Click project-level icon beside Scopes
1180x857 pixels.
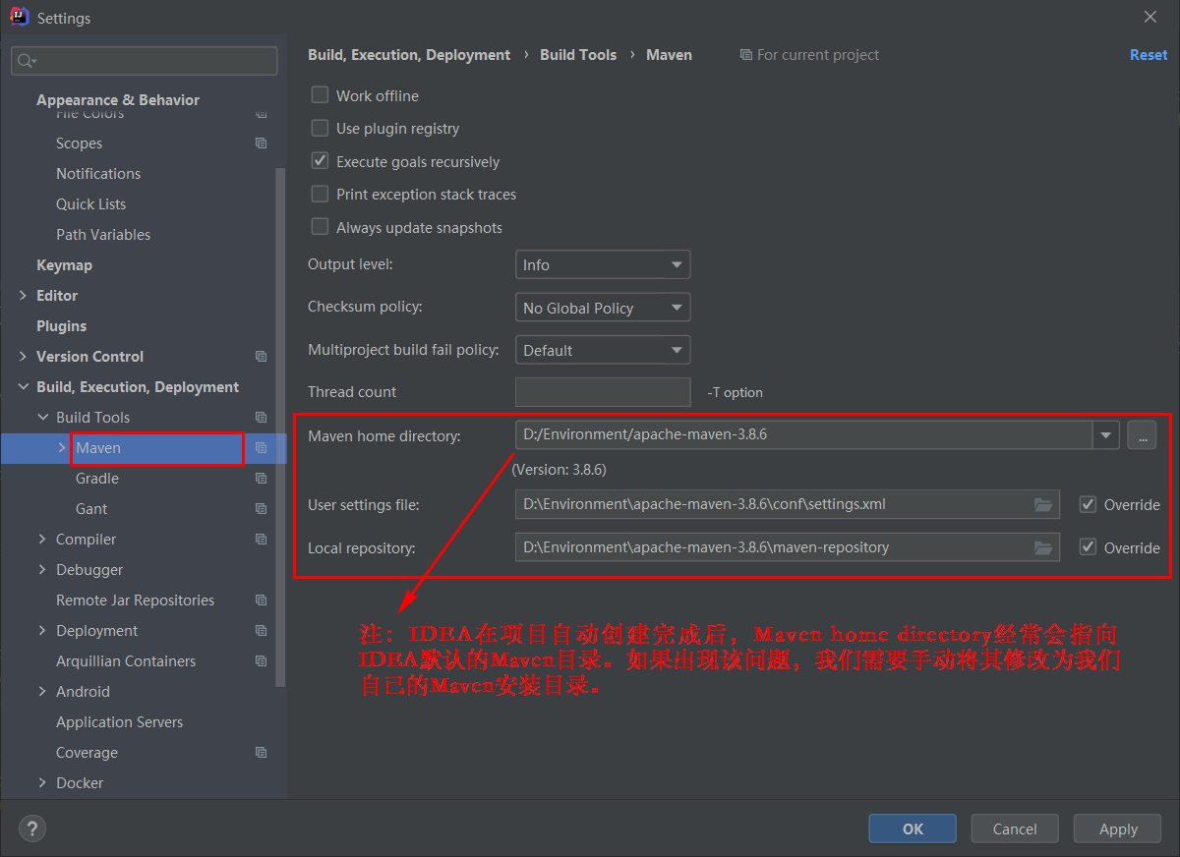point(261,143)
